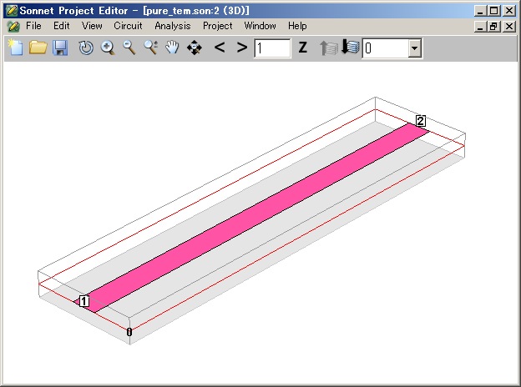Maximize the Sonnet Project Editor window

click(493, 11)
